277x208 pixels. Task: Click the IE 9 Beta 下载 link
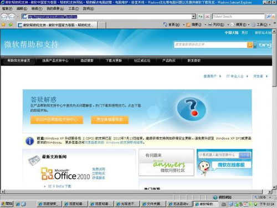click(x=60, y=186)
